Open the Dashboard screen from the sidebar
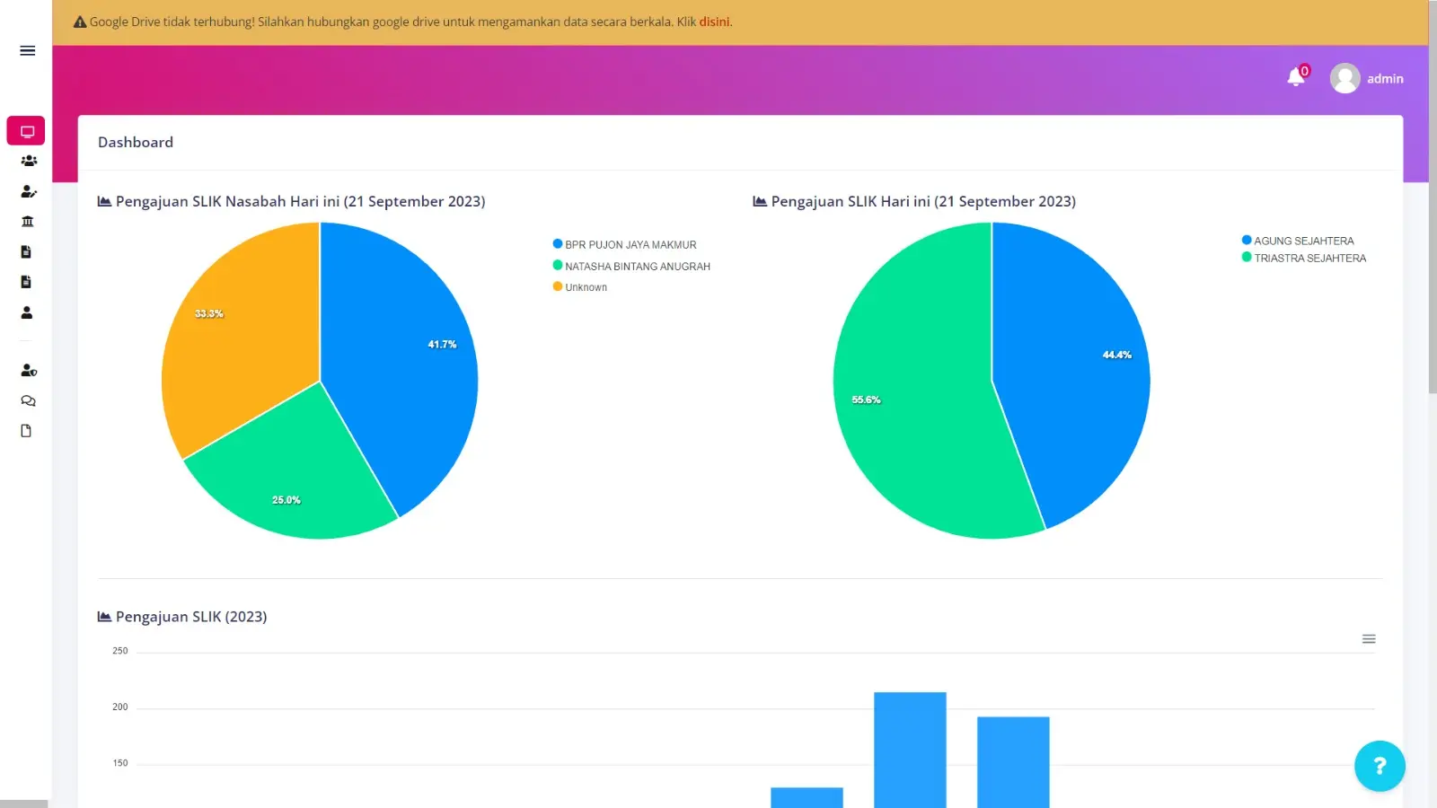 (26, 130)
